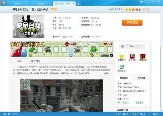Click the 第一人称 tag link
163x116 pixels.
point(63,28)
